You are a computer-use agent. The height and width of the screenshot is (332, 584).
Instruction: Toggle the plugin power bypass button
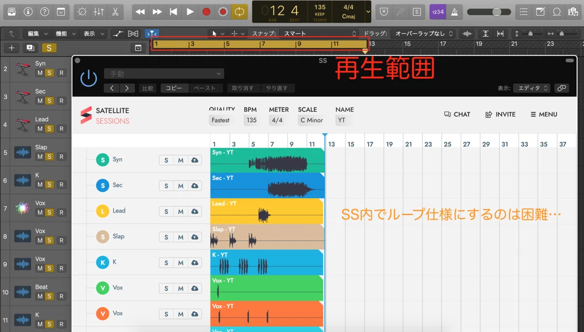(x=89, y=78)
